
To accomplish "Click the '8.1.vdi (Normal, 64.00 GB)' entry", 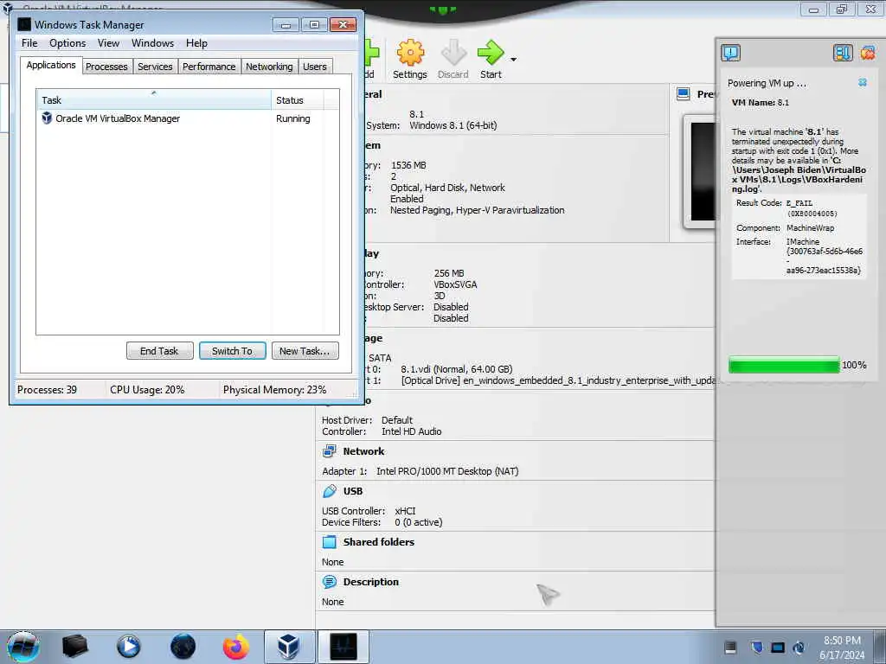I will (x=457, y=368).
